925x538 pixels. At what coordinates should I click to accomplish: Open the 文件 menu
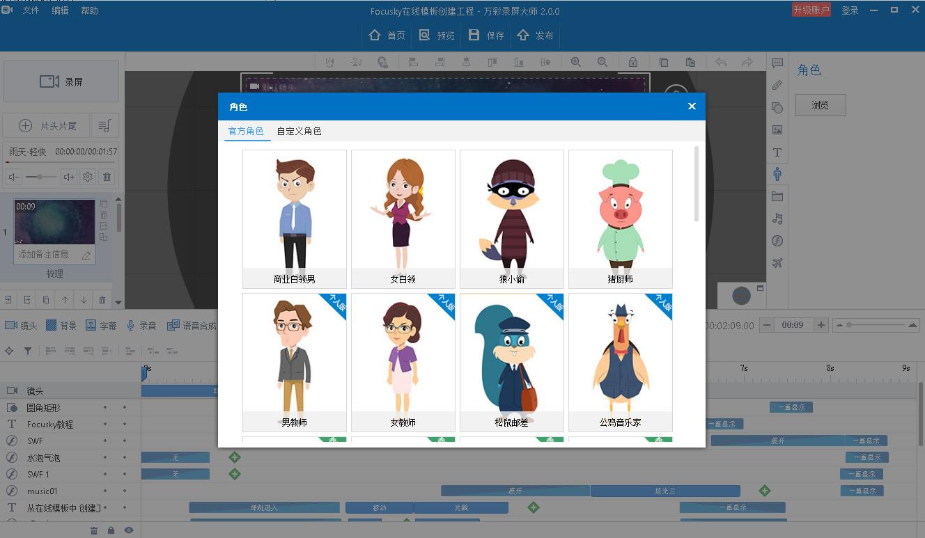coord(31,10)
